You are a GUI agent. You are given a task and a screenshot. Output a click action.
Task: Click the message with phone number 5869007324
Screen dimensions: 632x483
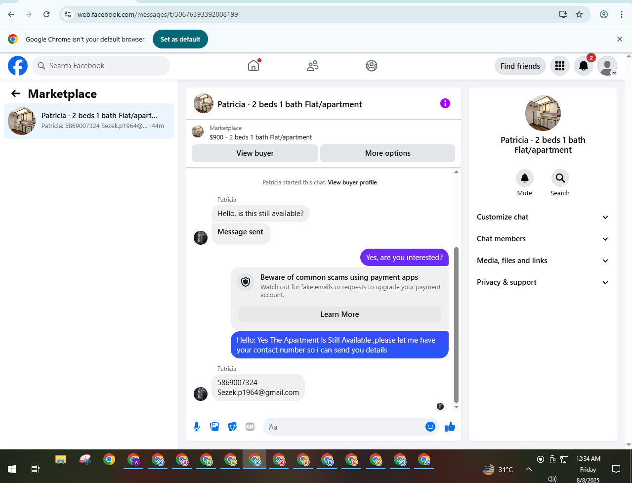pos(258,388)
